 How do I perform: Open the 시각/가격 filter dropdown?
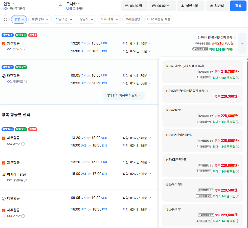tap(109, 19)
